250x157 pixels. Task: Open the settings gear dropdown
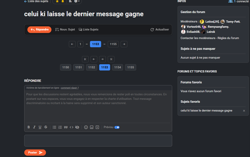[77, 1]
